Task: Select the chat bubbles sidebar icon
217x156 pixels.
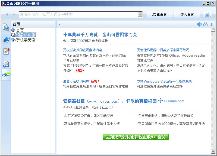Action: pyautogui.click(x=6, y=74)
